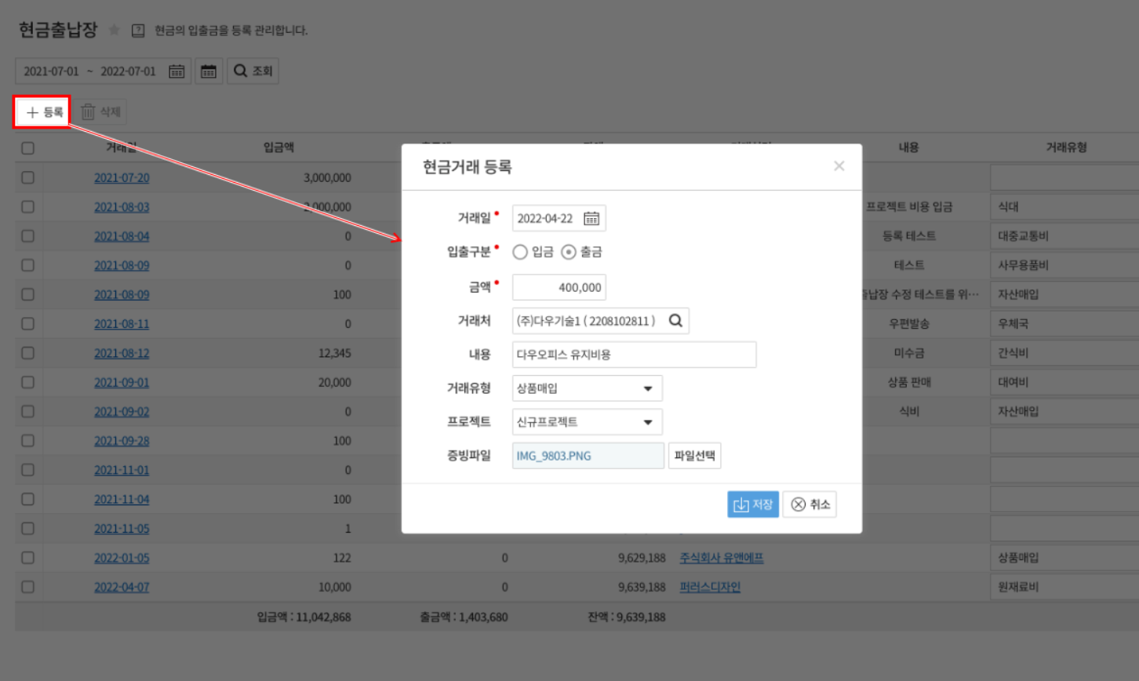The width and height of the screenshot is (1139, 681).
Task: Click the help icon beside the page title
Action: [x=138, y=31]
